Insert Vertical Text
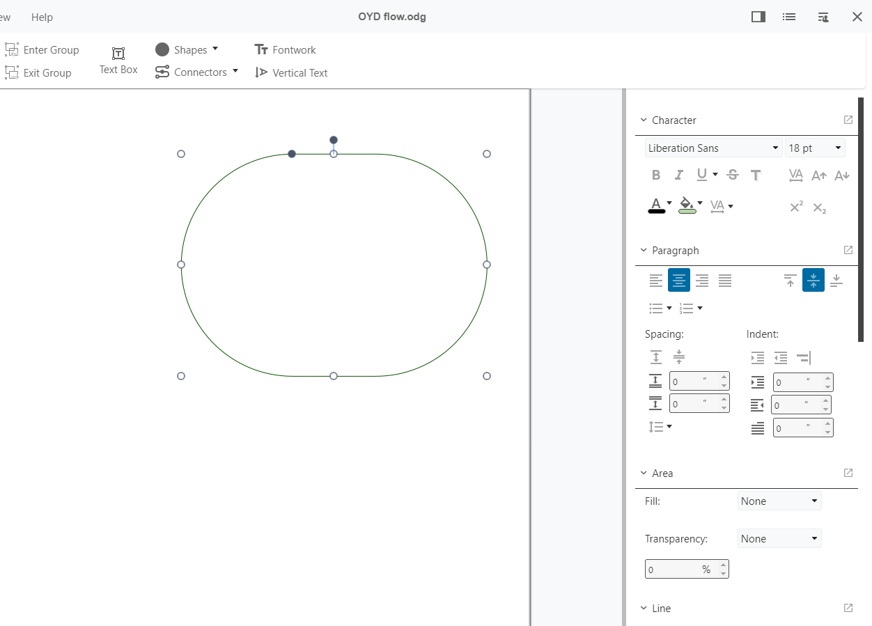This screenshot has height=626, width=872. (291, 72)
